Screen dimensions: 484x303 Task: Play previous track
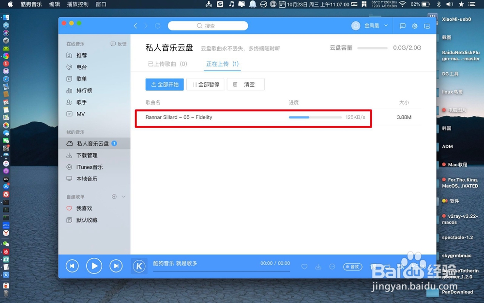tap(72, 266)
